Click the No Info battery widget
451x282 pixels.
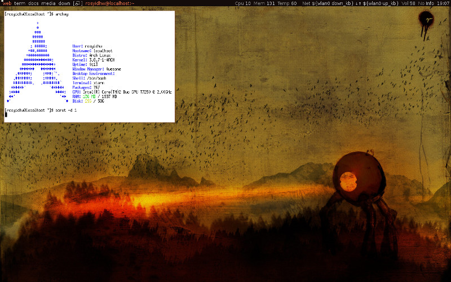tap(426, 3)
